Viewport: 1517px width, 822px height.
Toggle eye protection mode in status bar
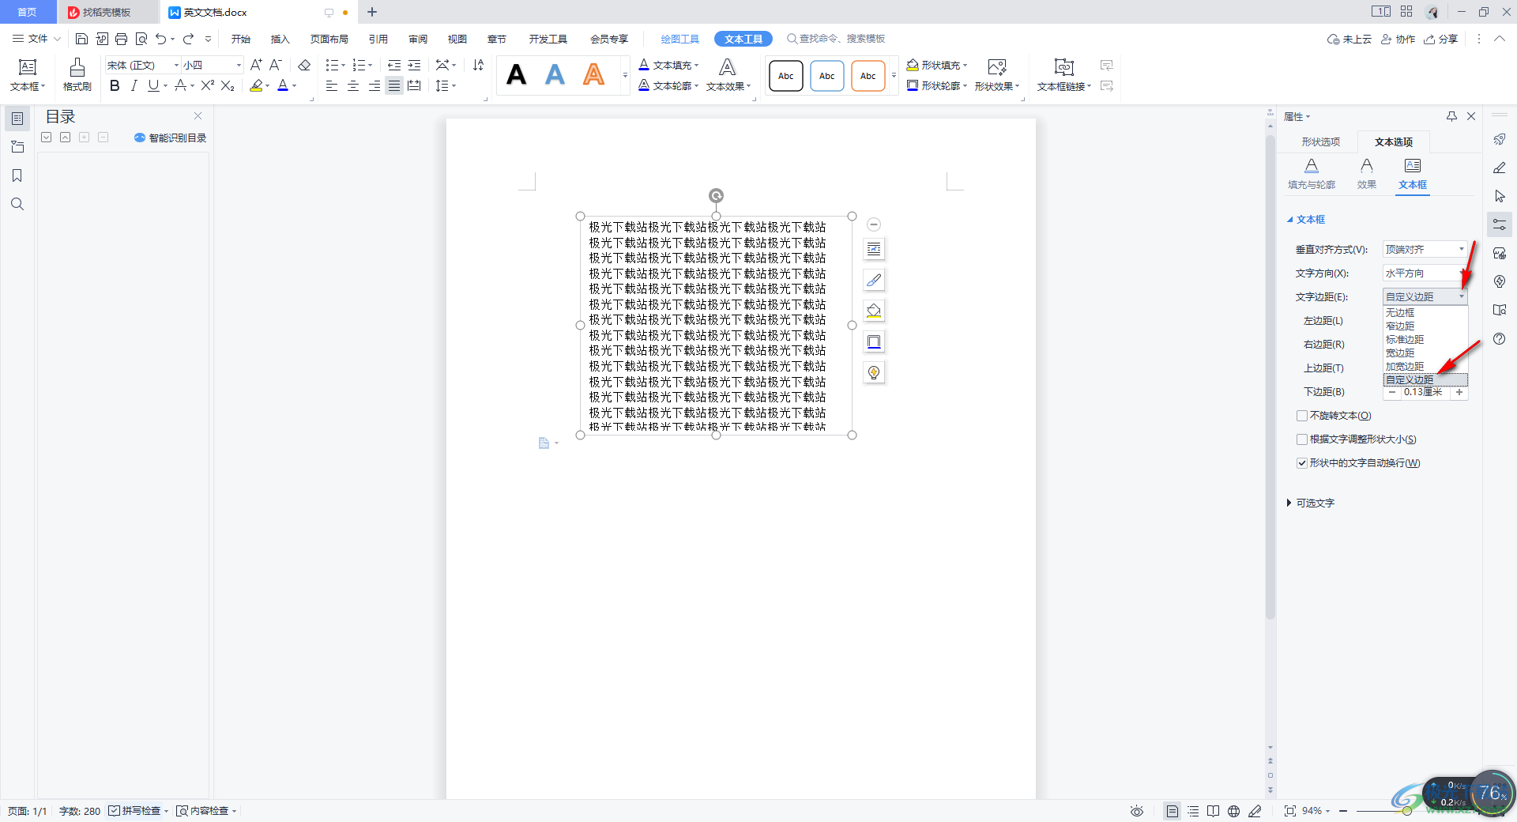point(1136,811)
